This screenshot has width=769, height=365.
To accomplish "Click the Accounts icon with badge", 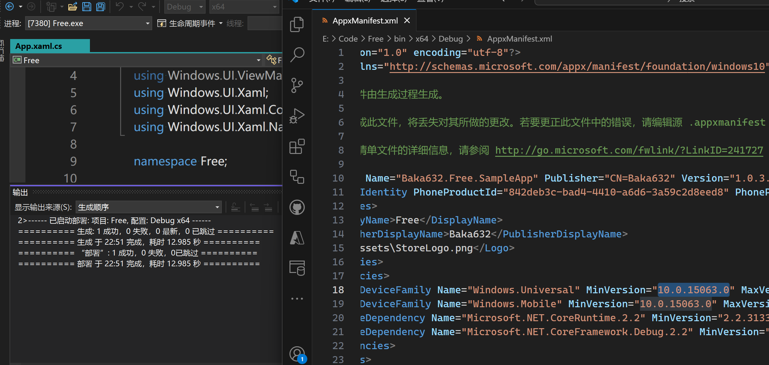I will click(x=297, y=354).
